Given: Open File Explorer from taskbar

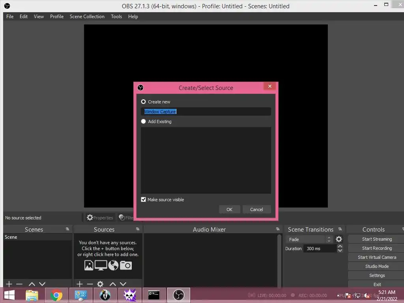Looking at the screenshot, I should 32,295.
